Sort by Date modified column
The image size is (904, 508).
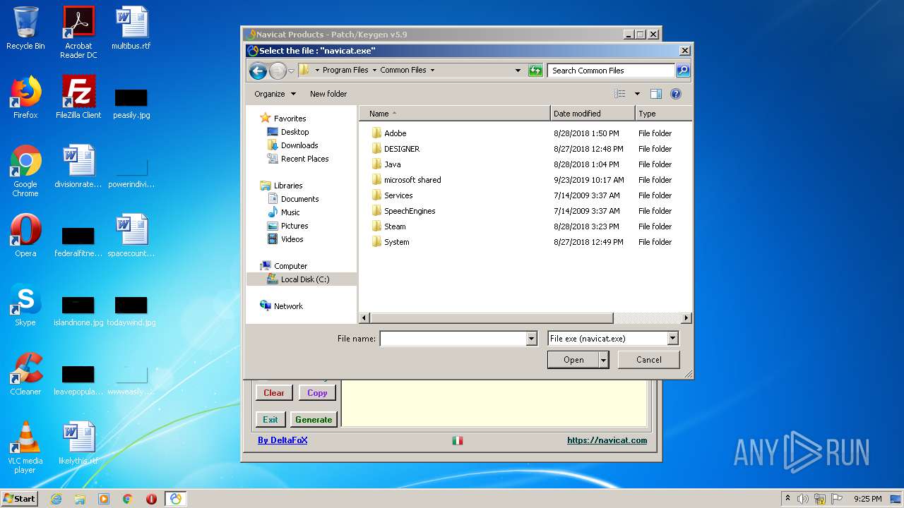(x=593, y=114)
